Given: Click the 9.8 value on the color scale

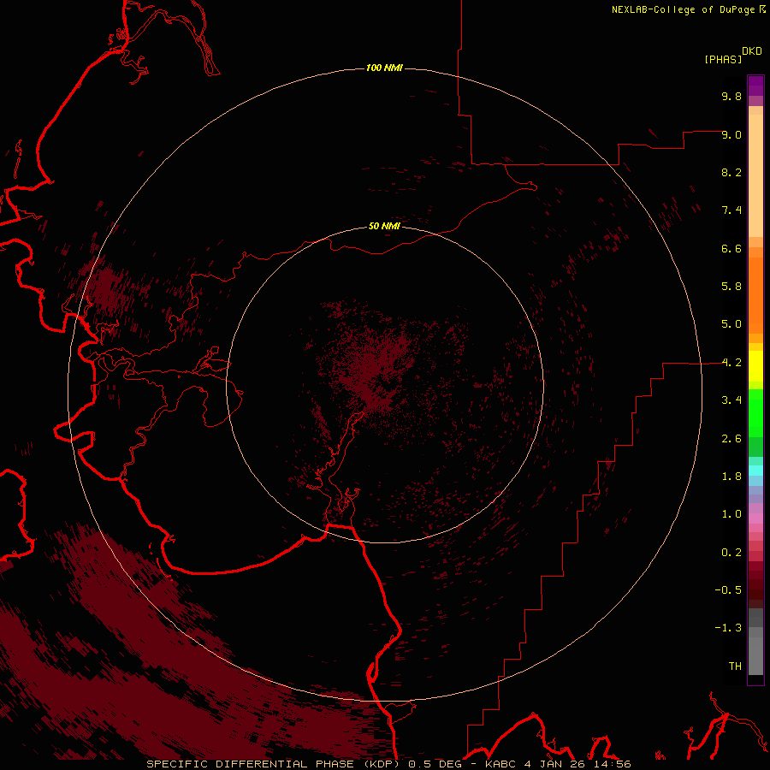Looking at the screenshot, I should 731,96.
